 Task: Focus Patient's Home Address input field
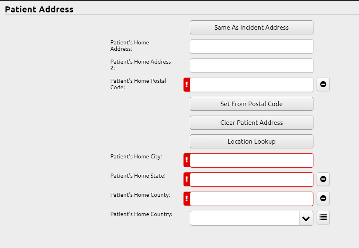(251, 46)
